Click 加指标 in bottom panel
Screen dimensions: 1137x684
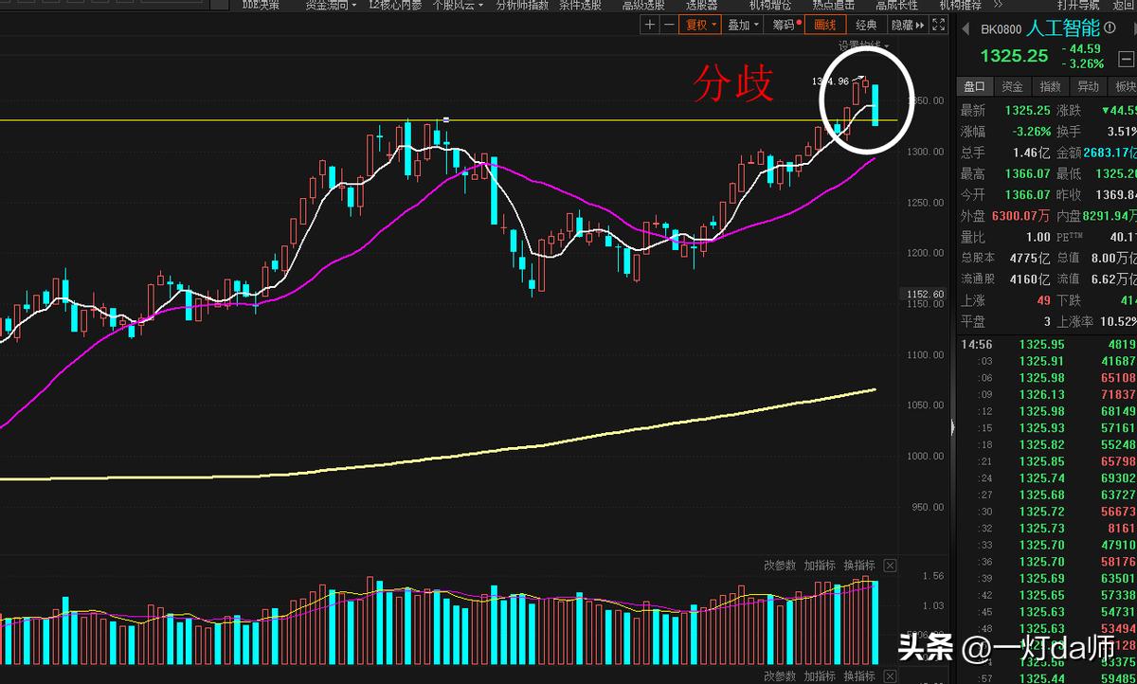pos(820,676)
